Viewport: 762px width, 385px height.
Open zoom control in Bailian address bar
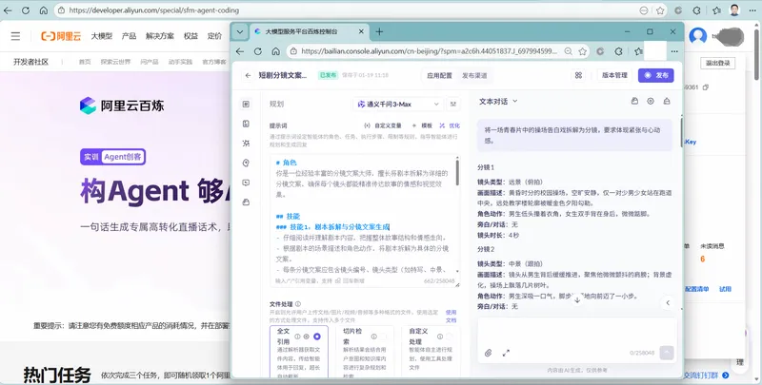coord(568,51)
